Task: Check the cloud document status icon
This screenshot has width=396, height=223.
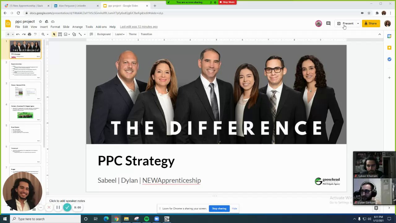Action: click(x=53, y=21)
